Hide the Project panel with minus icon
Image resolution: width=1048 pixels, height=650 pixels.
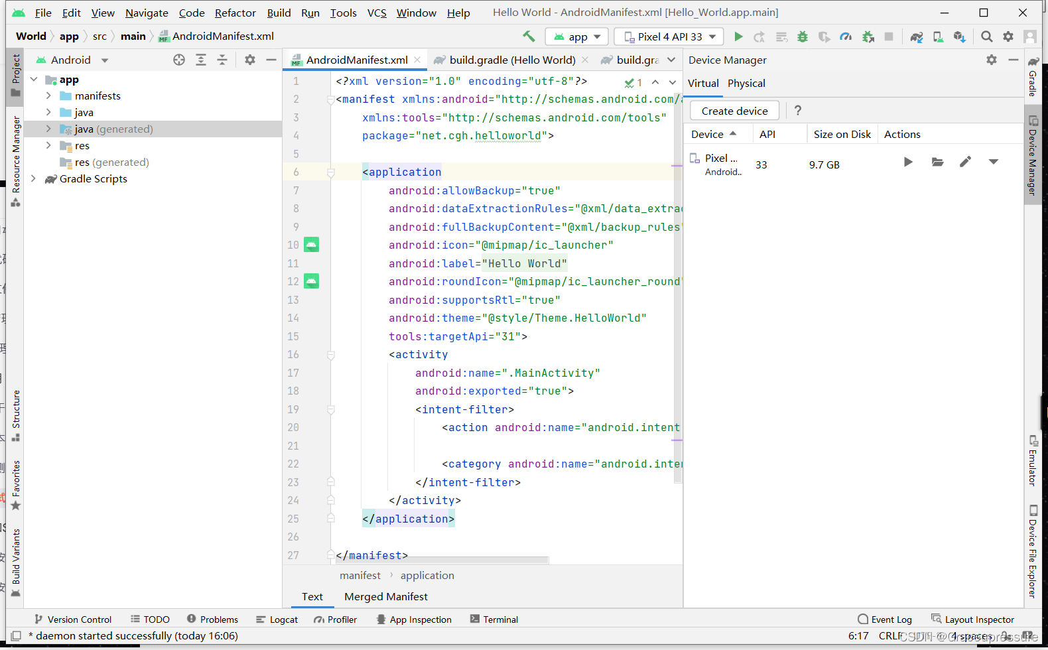(271, 60)
